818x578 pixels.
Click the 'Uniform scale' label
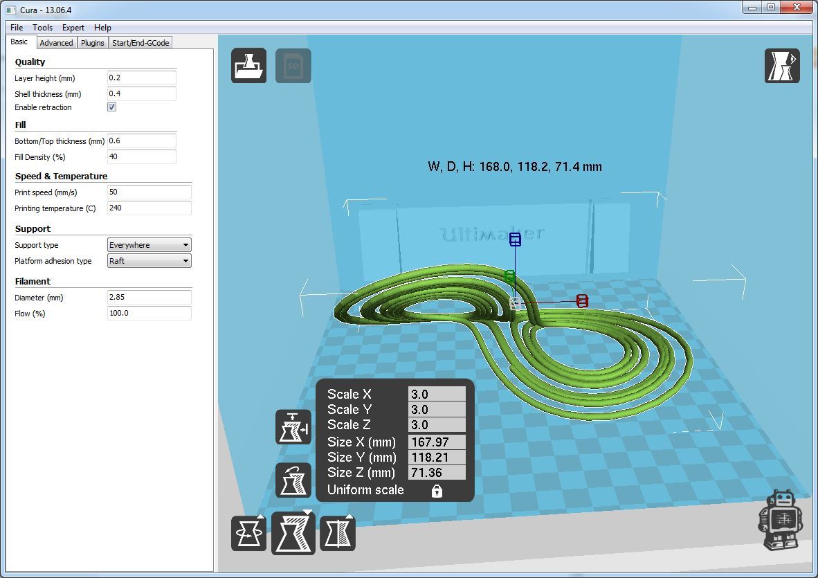pos(365,490)
